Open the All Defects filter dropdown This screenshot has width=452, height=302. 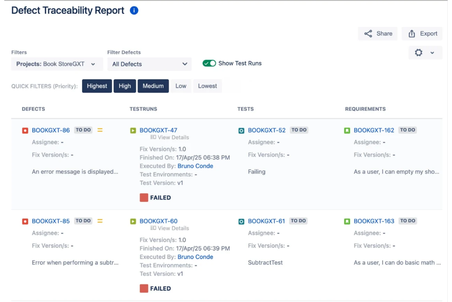click(149, 64)
